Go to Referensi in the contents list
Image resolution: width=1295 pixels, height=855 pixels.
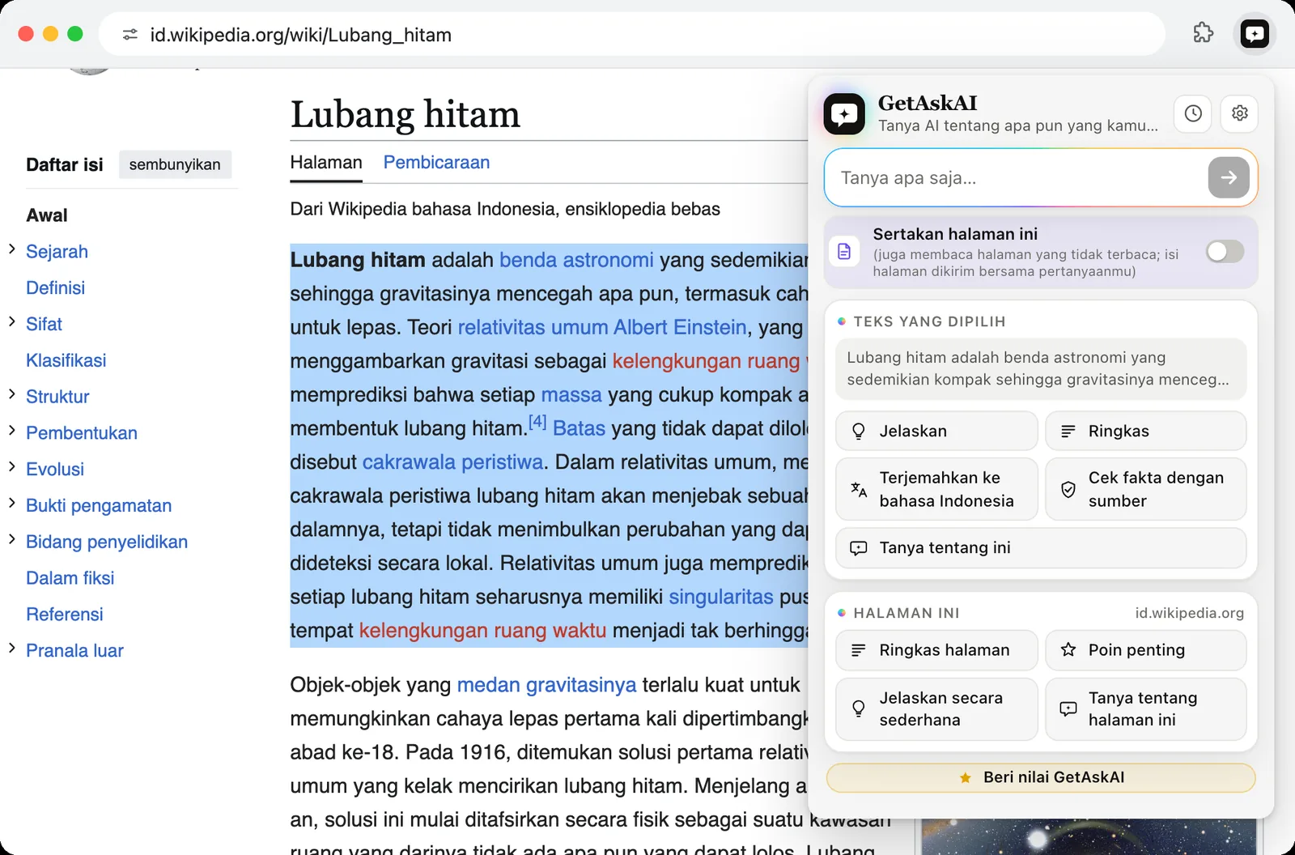tap(65, 615)
